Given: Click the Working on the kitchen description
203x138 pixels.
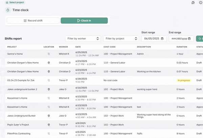Looking at the screenshot, I should pyautogui.click(x=149, y=72).
